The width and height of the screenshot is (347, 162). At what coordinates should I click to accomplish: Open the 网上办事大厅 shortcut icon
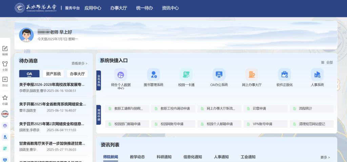(x=252, y=75)
